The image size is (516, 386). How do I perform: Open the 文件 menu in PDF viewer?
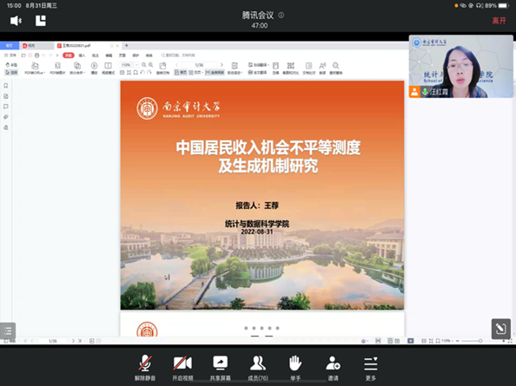(10, 56)
